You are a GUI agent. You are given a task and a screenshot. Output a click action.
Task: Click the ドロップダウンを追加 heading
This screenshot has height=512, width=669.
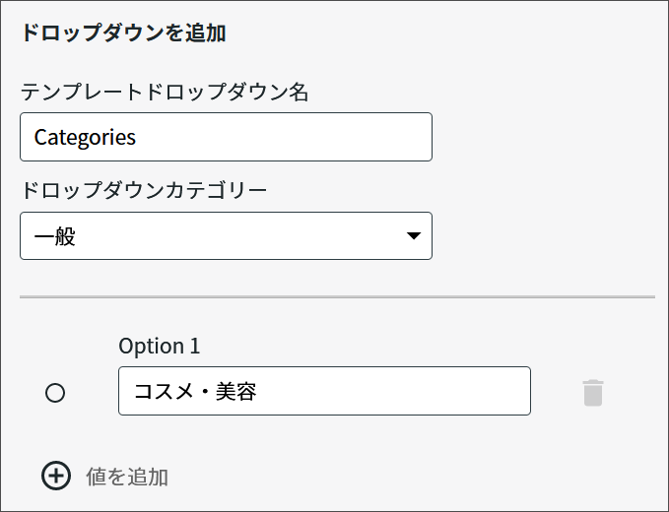coord(124,32)
